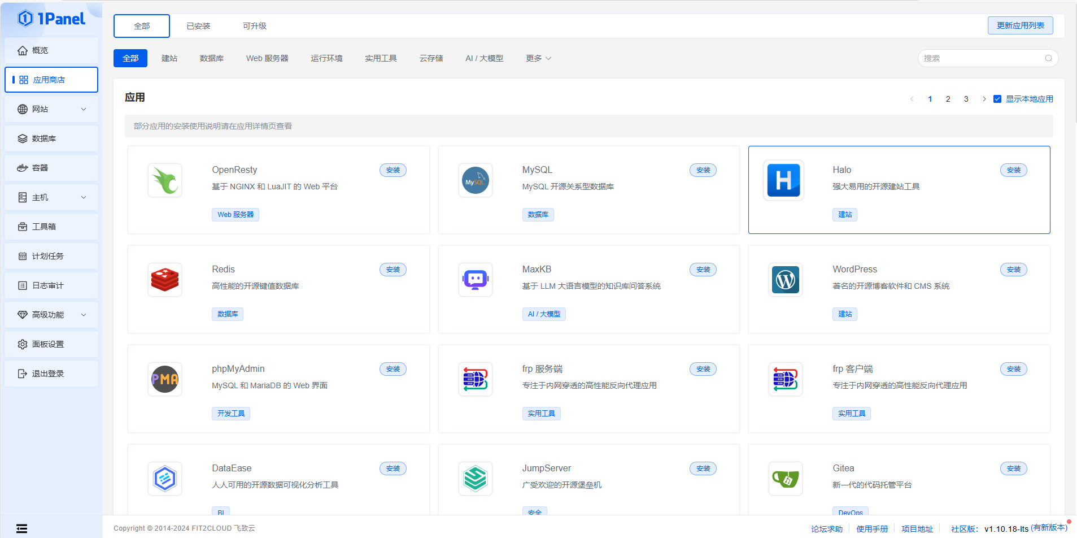Go to previous page arrow
This screenshot has height=538, width=1077.
912,99
